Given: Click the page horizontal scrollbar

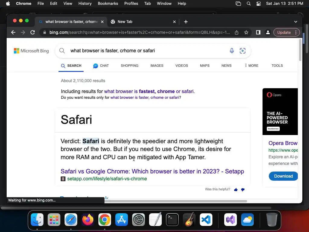Looking at the screenshot, I should [x=175, y=201].
